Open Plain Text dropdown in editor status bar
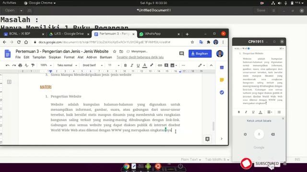 pyautogui.click(x=191, y=159)
